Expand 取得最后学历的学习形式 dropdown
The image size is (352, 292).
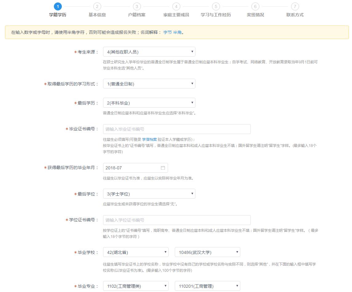pyautogui.click(x=149, y=84)
